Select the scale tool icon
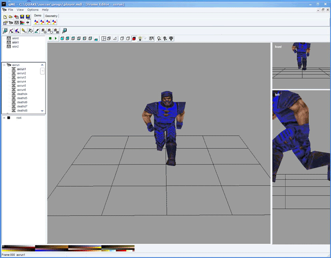 tap(56, 31)
